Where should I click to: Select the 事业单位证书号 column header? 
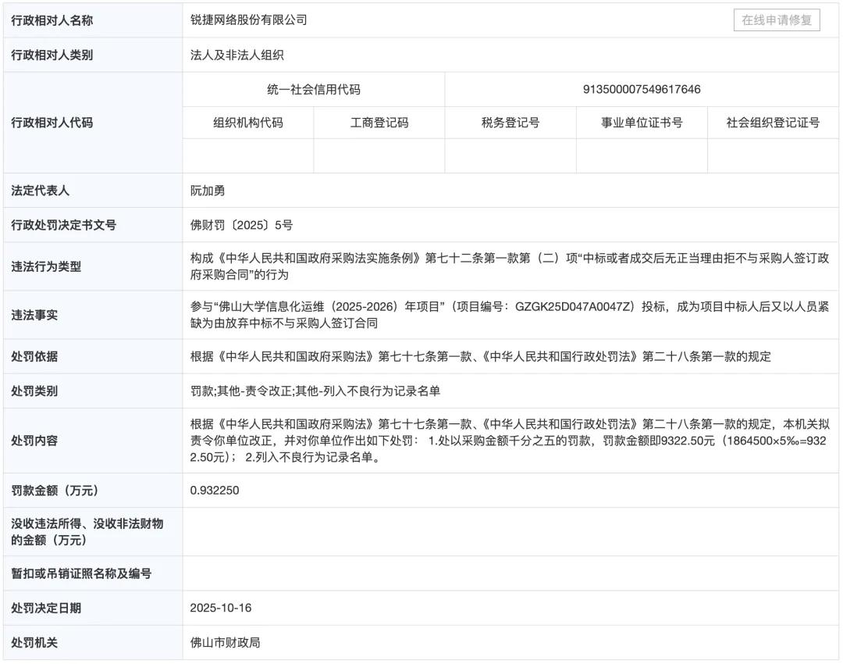(x=642, y=123)
